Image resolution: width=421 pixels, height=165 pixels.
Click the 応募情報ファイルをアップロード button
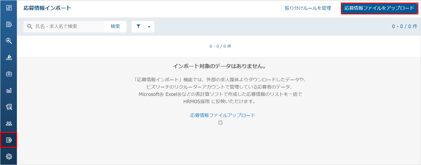[379, 8]
